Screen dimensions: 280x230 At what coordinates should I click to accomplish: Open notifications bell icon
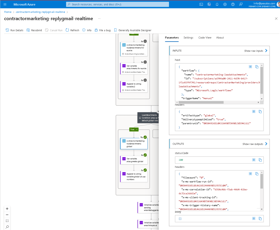pyautogui.click(x=217, y=4)
